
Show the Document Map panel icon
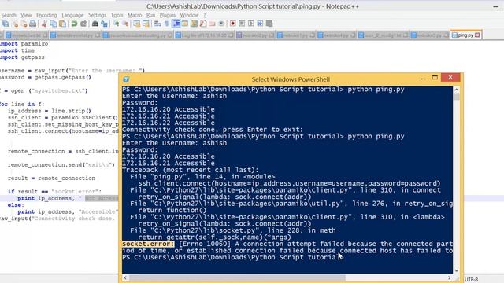click(195, 24)
